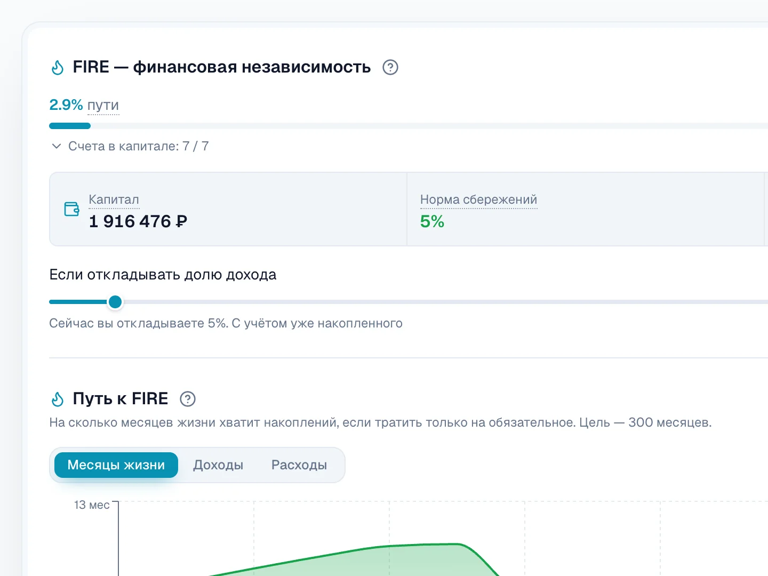Viewport: 768px width, 576px height.
Task: Click the green 5% savings rate value
Action: (432, 221)
